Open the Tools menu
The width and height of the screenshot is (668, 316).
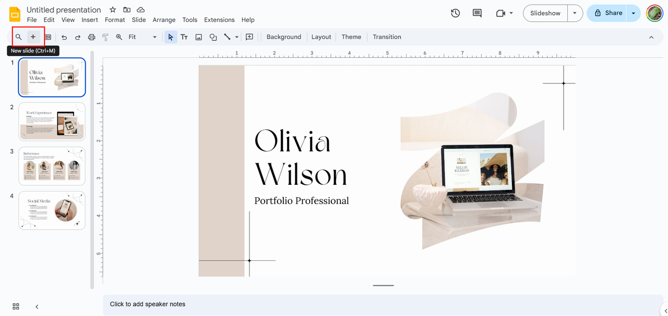pos(190,20)
